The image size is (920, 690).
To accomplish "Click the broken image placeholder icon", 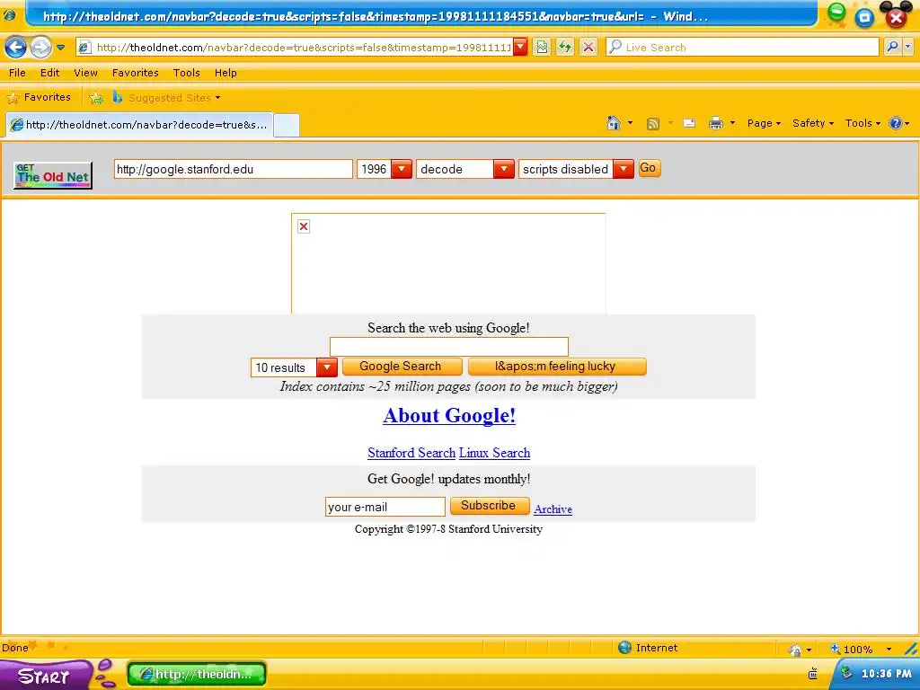I will 304,226.
